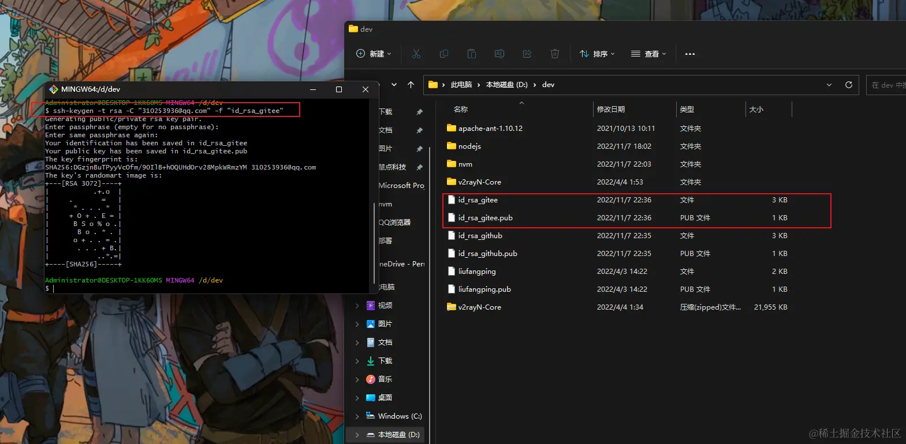
Task: Click the Windows (C:) drive icon
Action: [371, 416]
